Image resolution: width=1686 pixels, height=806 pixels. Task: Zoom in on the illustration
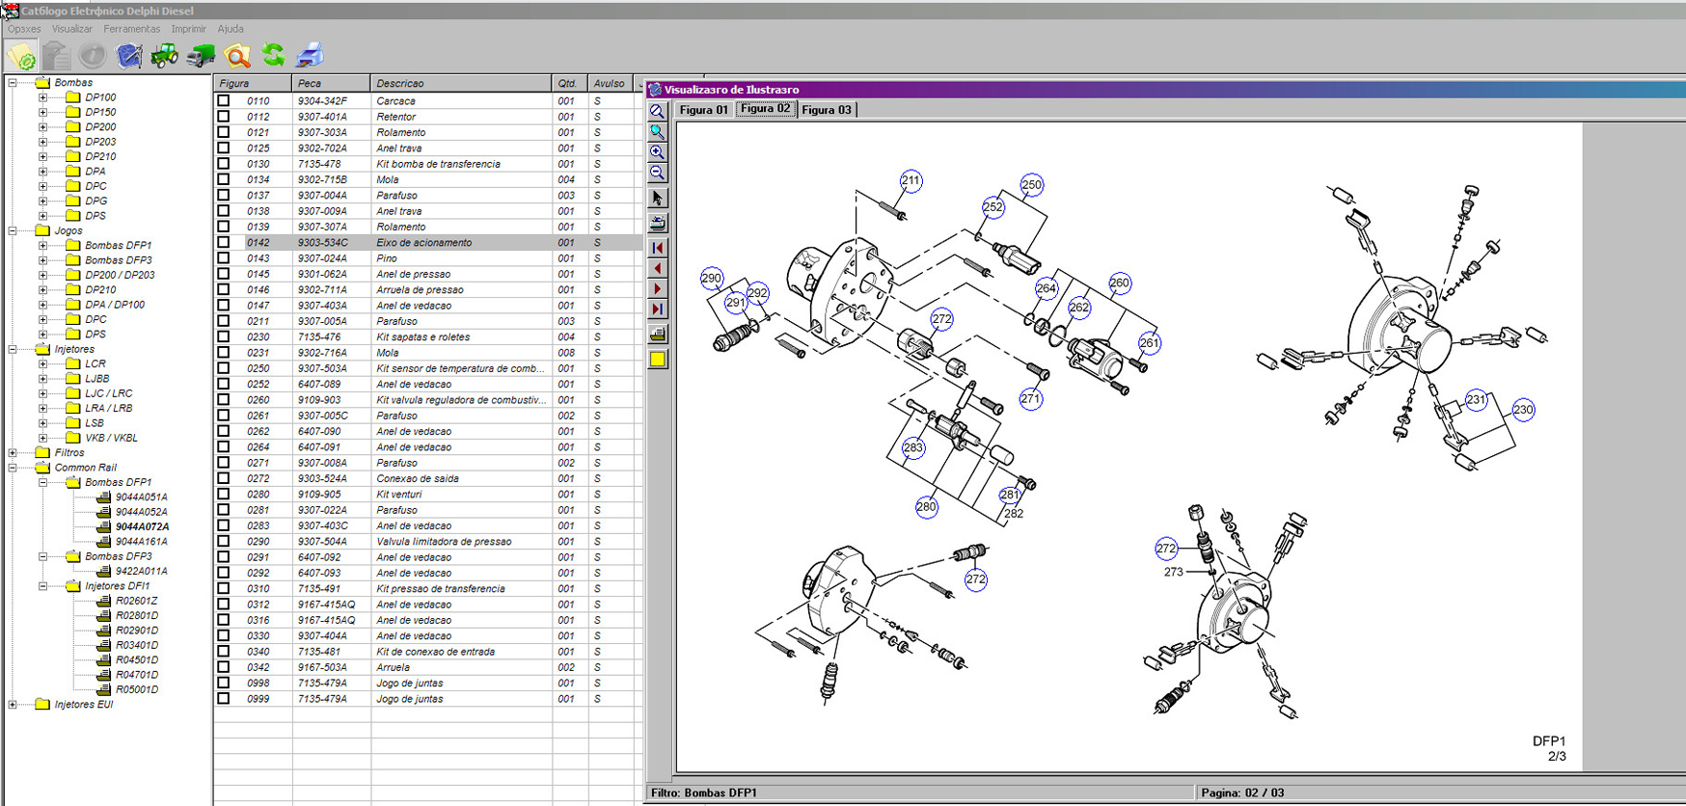(657, 152)
